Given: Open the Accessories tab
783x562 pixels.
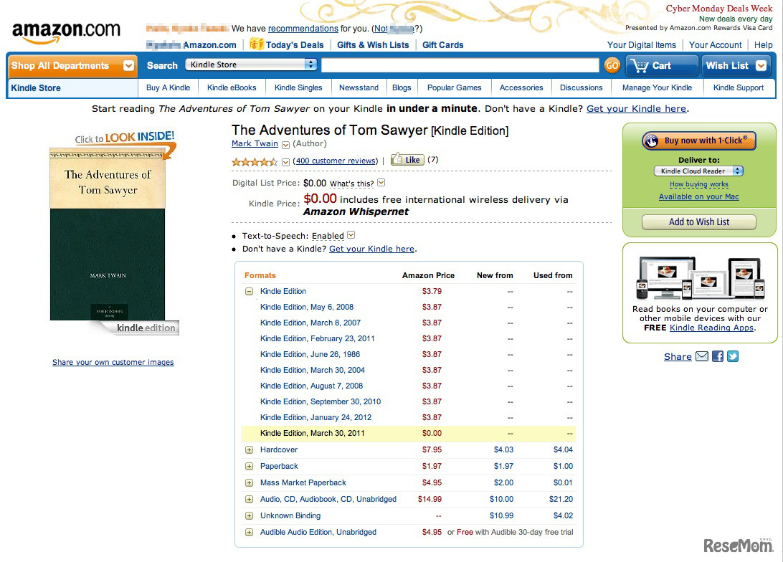Looking at the screenshot, I should coord(521,88).
